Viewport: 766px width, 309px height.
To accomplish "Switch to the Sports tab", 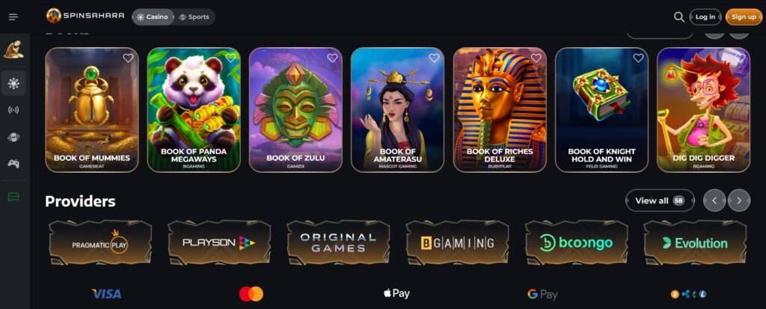I will coord(194,17).
